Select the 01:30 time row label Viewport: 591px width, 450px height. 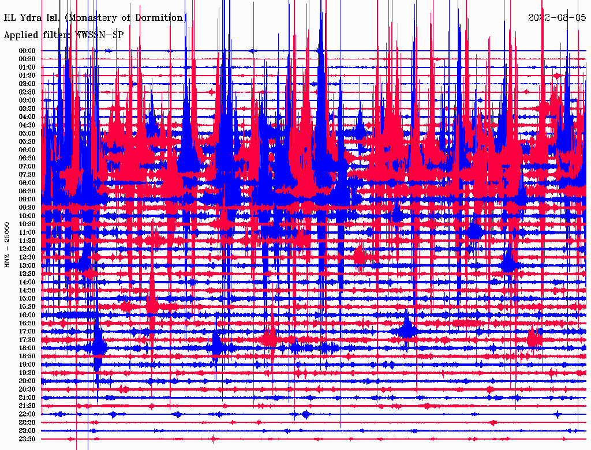tap(27, 76)
